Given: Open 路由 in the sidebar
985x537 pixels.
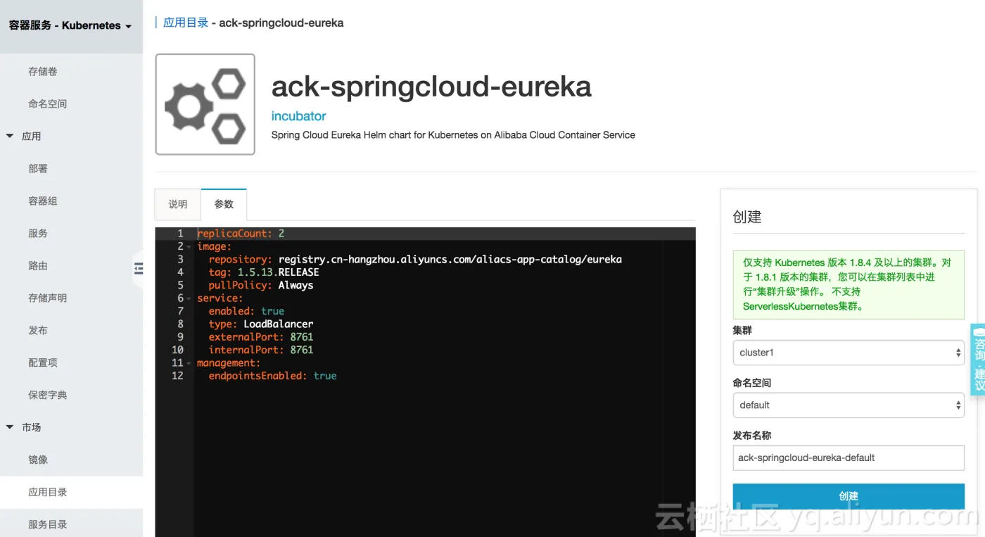Looking at the screenshot, I should tap(38, 265).
